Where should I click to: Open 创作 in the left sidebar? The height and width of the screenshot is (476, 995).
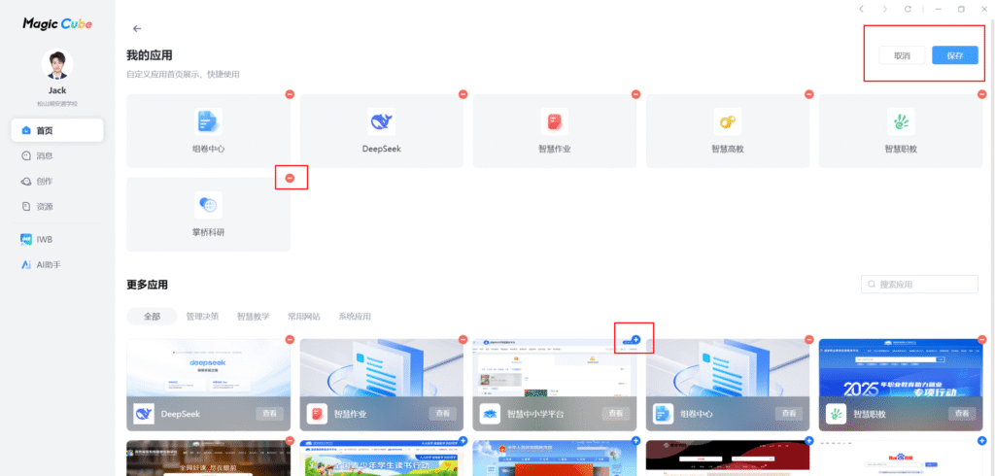click(44, 181)
